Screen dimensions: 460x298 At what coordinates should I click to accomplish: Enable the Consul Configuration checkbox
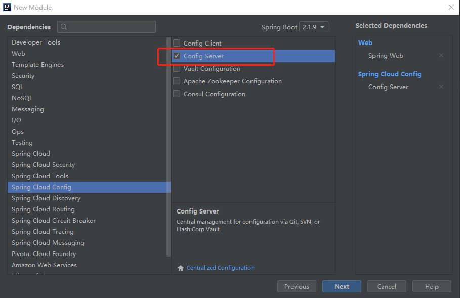click(x=177, y=94)
